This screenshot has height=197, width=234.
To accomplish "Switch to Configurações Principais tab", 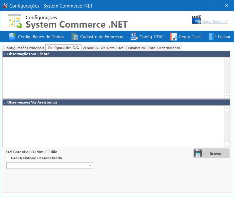I will (24, 48).
